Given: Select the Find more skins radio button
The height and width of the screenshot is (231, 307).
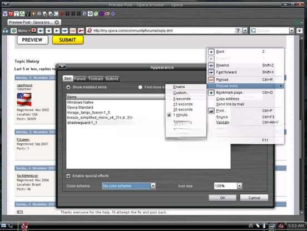Looking at the screenshot, I should (140, 87).
